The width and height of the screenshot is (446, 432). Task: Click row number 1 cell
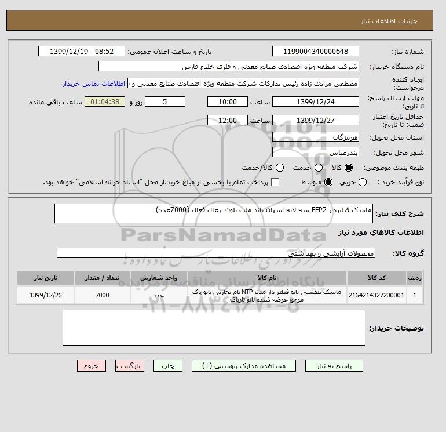tap(415, 295)
